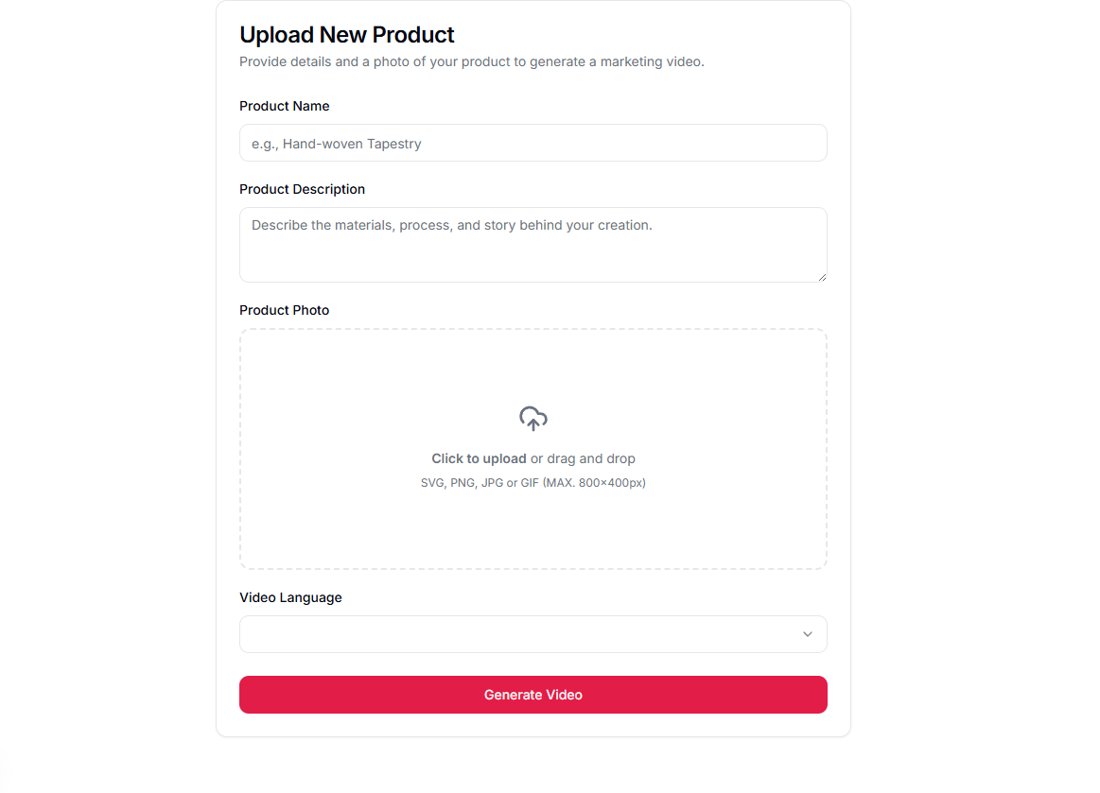Focus the Product Name input field
The image size is (1100, 793).
click(x=533, y=143)
